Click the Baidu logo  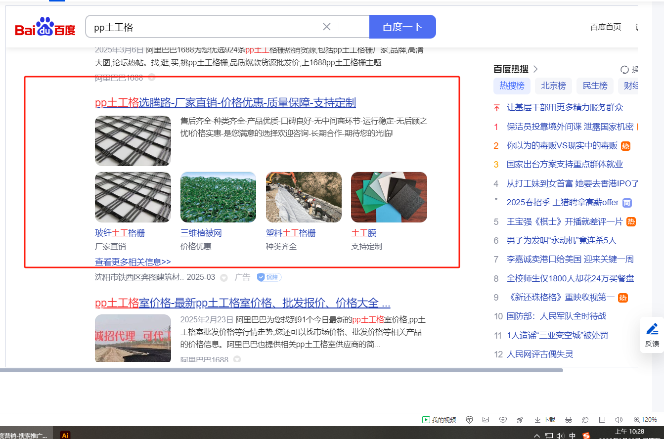click(x=45, y=27)
